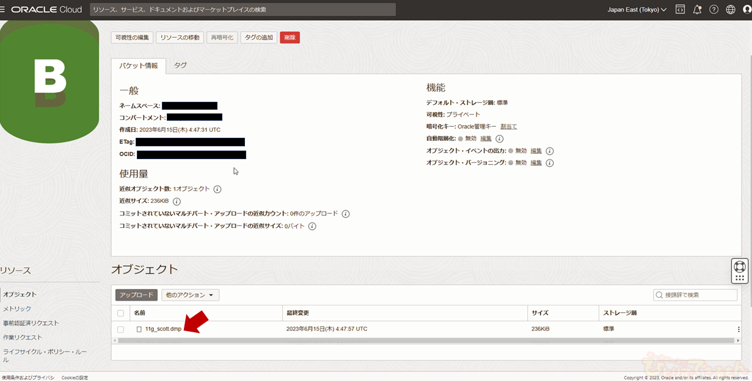Expand the 他のアクション dropdown

pyautogui.click(x=190, y=295)
